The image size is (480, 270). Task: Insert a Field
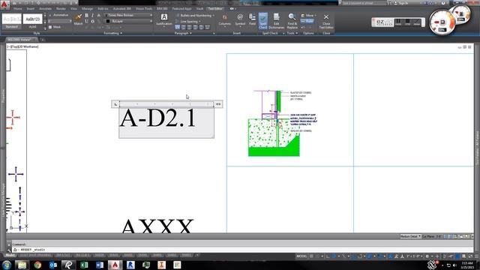point(252,19)
